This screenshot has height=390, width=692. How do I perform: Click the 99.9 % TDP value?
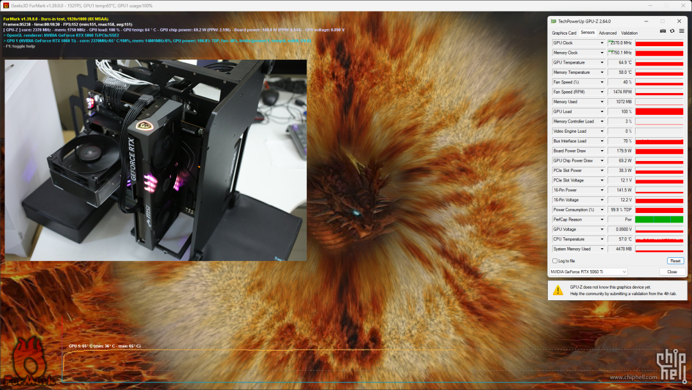[x=620, y=210]
